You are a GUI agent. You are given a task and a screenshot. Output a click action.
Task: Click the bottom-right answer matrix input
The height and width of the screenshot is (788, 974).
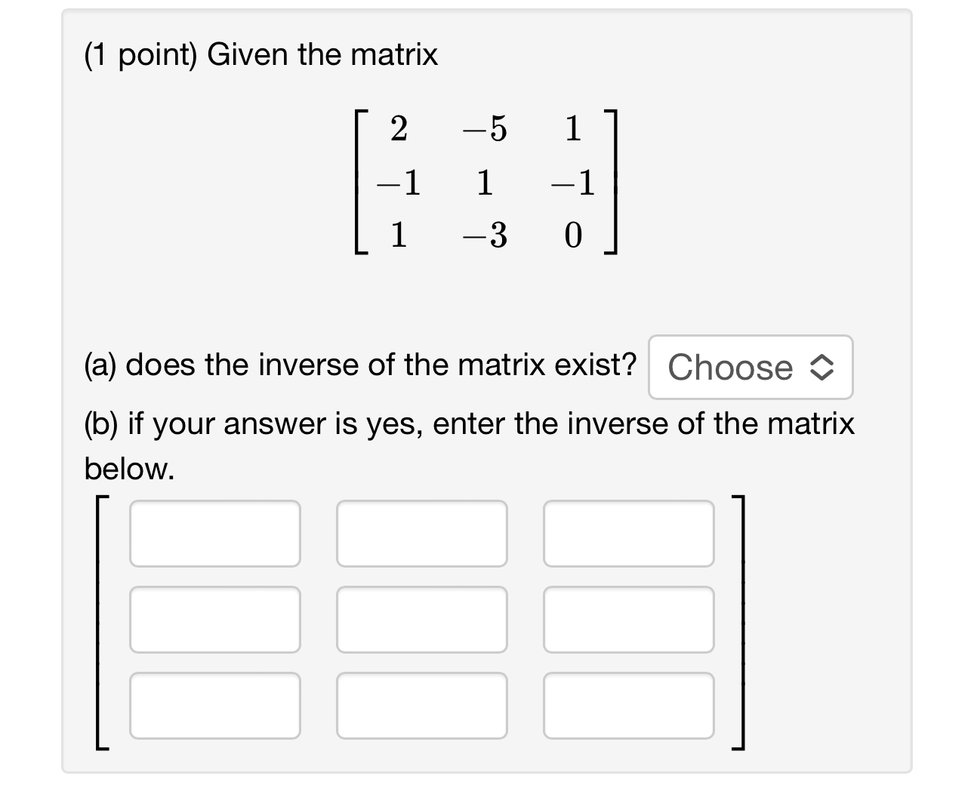(x=629, y=706)
